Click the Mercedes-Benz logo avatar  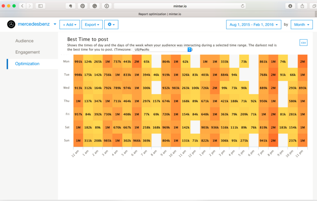click(x=11, y=24)
